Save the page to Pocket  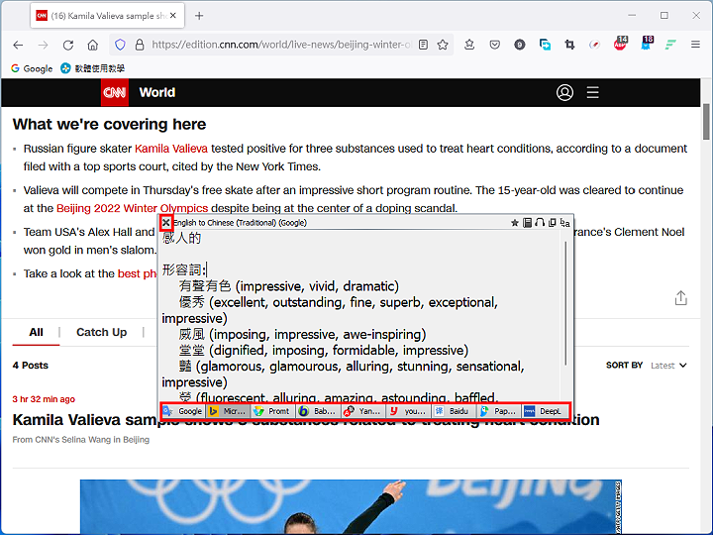pos(495,45)
